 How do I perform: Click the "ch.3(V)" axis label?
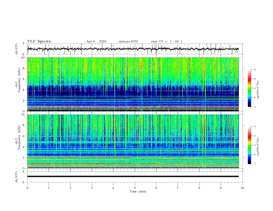17,177
